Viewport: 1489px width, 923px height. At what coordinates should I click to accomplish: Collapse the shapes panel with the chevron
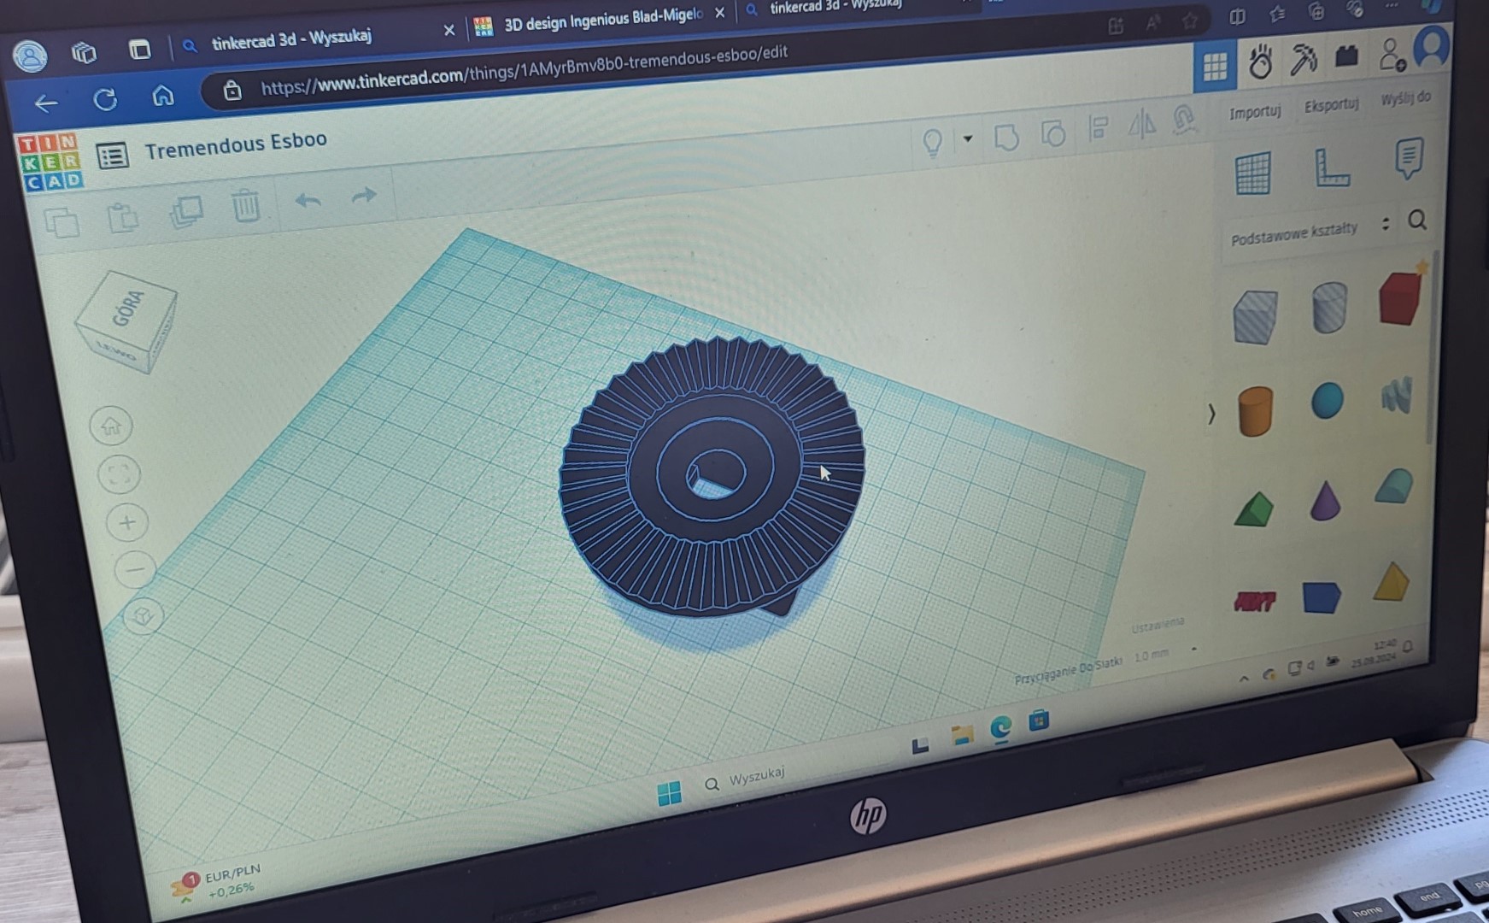pyautogui.click(x=1211, y=414)
